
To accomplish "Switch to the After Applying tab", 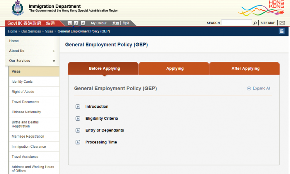I will coord(245,68).
